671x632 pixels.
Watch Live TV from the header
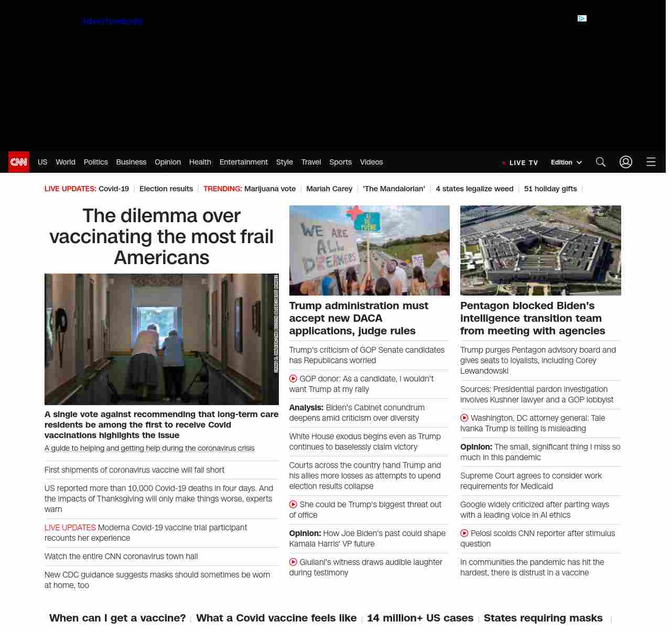pyautogui.click(x=521, y=162)
